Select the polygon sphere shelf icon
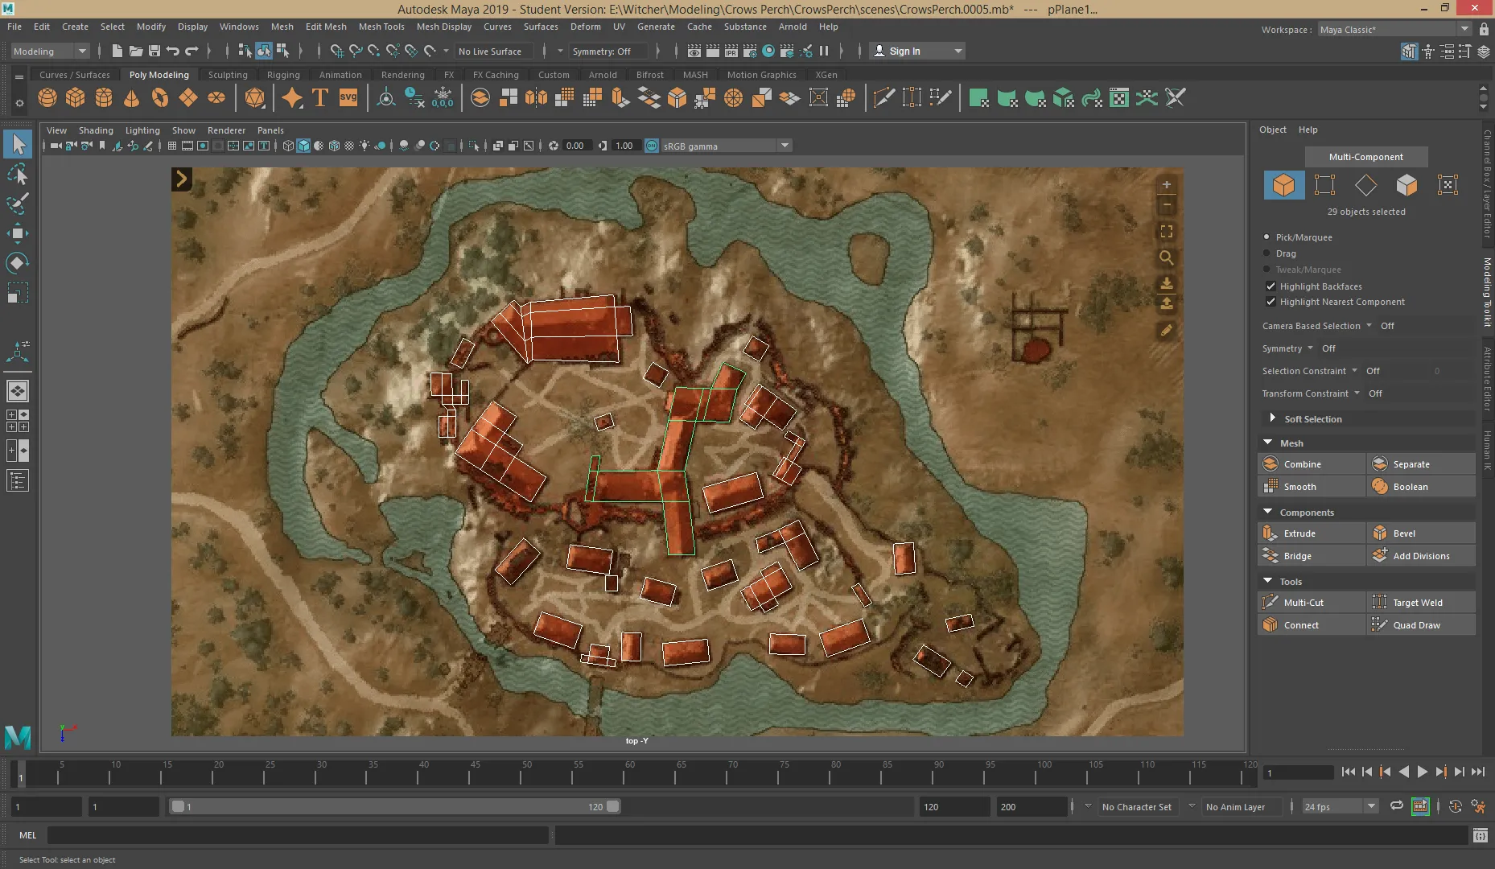1495x869 pixels. click(x=47, y=98)
